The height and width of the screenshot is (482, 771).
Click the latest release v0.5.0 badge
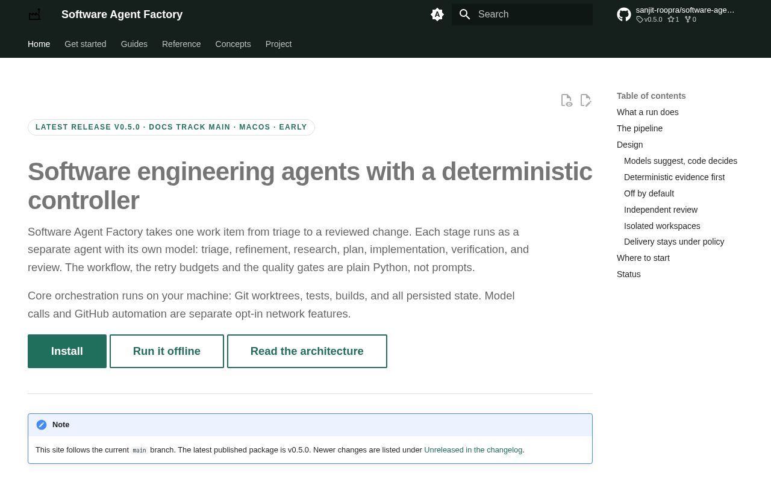point(171,127)
